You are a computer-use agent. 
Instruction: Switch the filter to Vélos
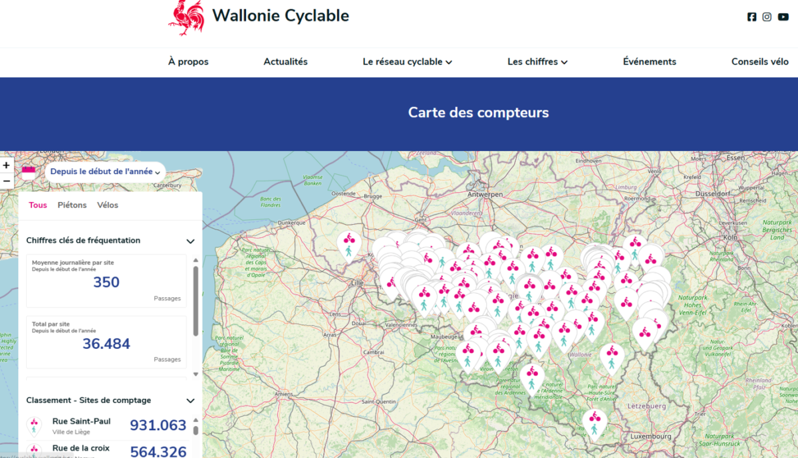pos(107,205)
